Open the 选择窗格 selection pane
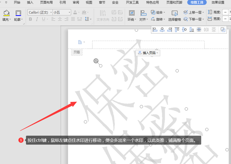The image size is (231, 164). click(x=175, y=16)
